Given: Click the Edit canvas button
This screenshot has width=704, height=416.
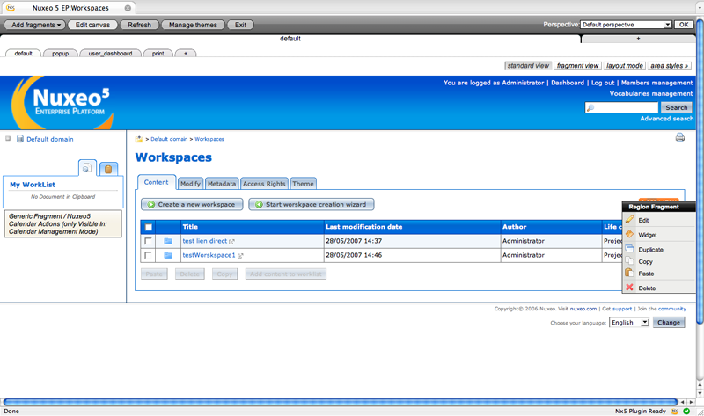Looking at the screenshot, I should click(x=92, y=25).
